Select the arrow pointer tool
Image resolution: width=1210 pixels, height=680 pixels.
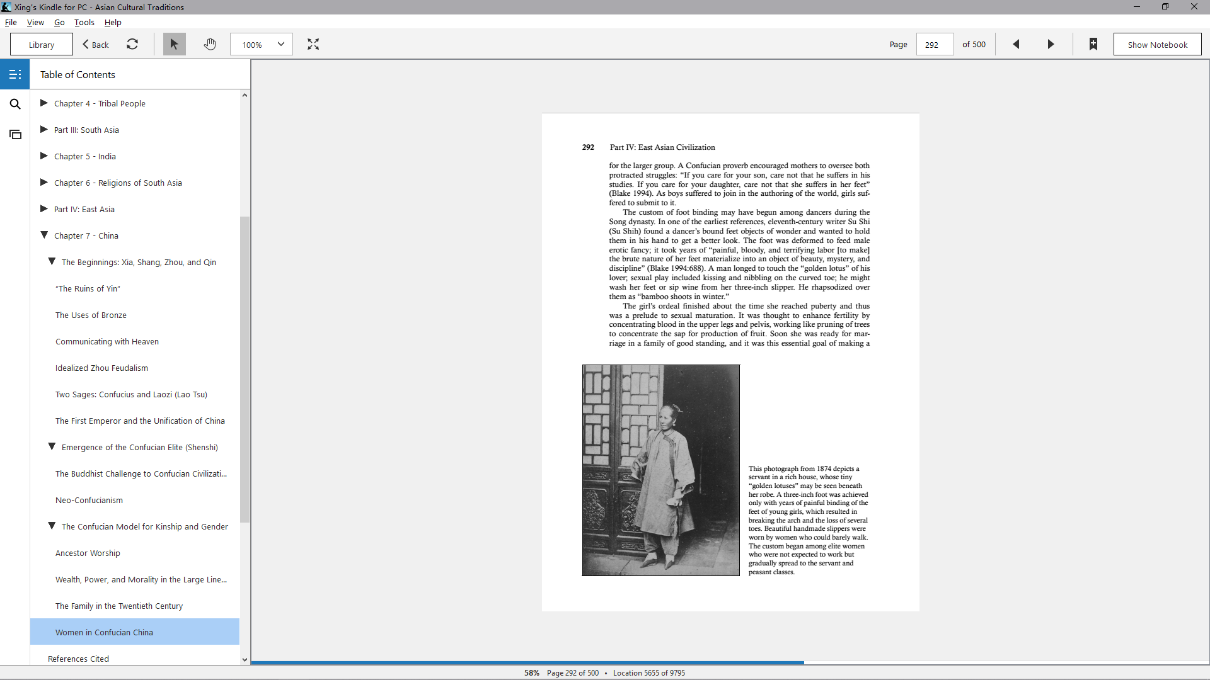pyautogui.click(x=175, y=44)
